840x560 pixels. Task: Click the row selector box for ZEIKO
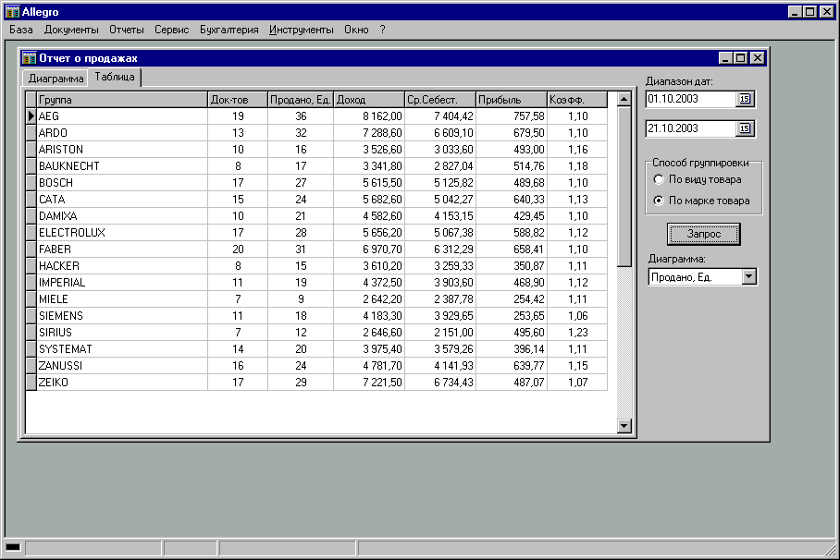tap(31, 382)
